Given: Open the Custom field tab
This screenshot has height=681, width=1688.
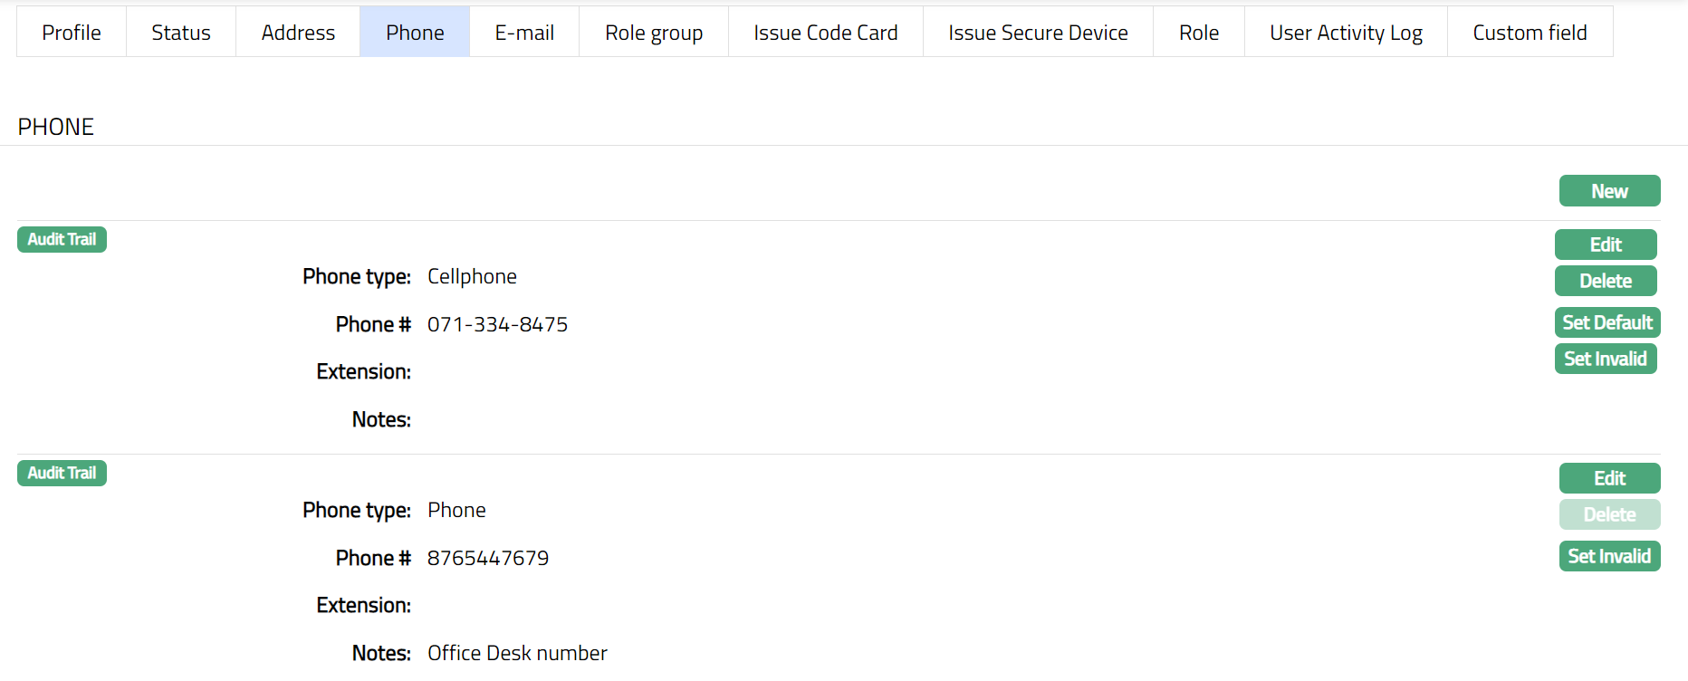Looking at the screenshot, I should click(1530, 33).
